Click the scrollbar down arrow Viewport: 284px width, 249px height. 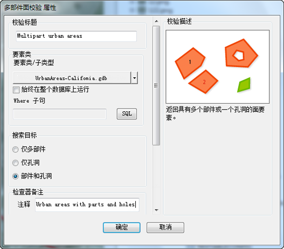(x=156, y=210)
